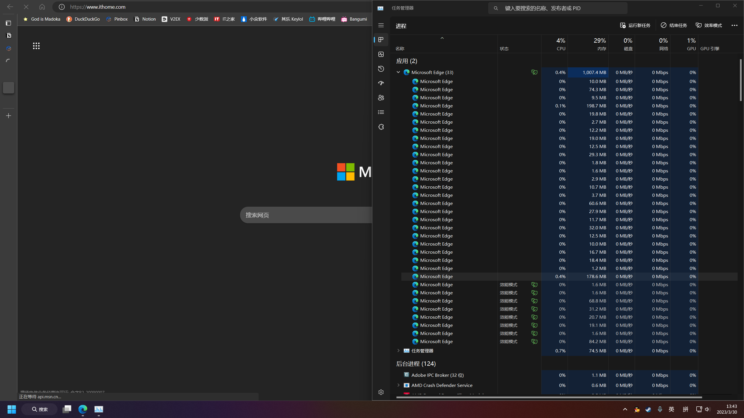Image resolution: width=744 pixels, height=418 pixels.
Task: Expand AMD Crash Defender Service row
Action: click(398, 385)
